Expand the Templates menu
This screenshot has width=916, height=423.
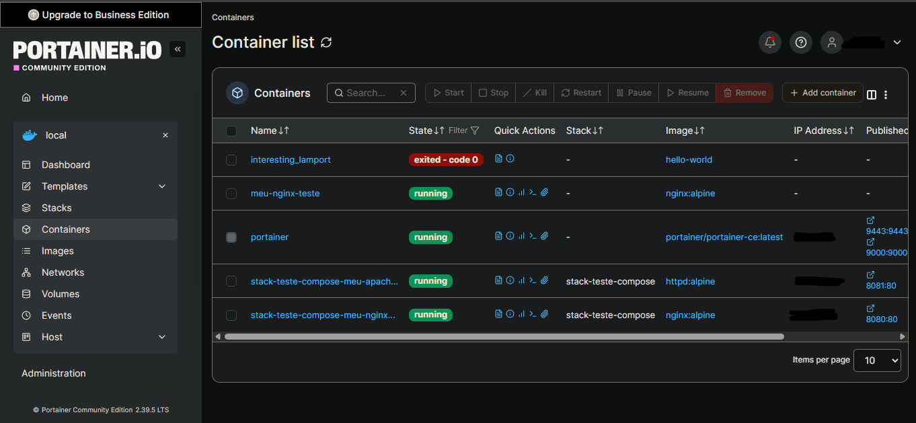pyautogui.click(x=95, y=186)
